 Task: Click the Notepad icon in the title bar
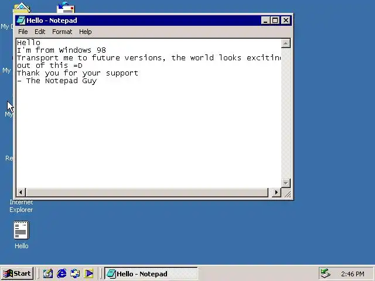(21, 20)
